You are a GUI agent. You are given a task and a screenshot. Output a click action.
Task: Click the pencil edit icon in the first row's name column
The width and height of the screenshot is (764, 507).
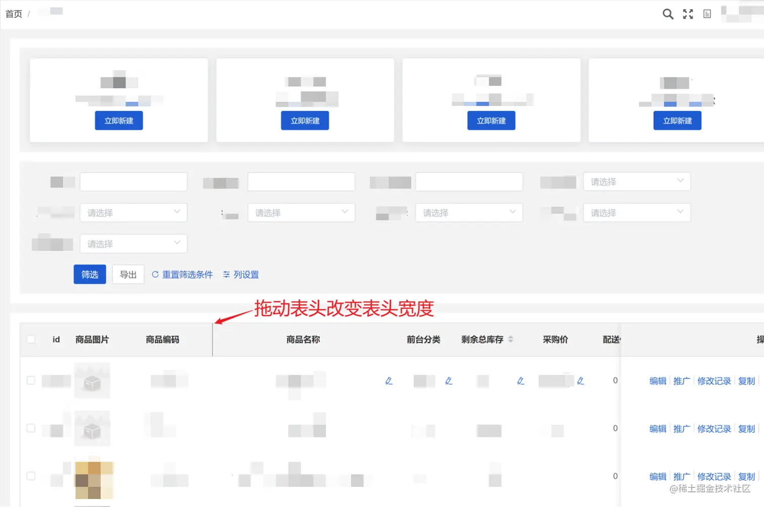(x=389, y=381)
